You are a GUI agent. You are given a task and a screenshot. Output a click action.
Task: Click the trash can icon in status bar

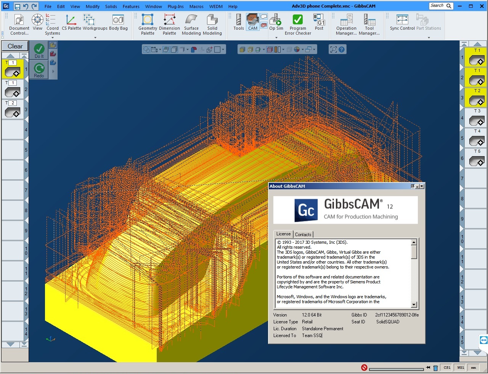[x=435, y=368]
